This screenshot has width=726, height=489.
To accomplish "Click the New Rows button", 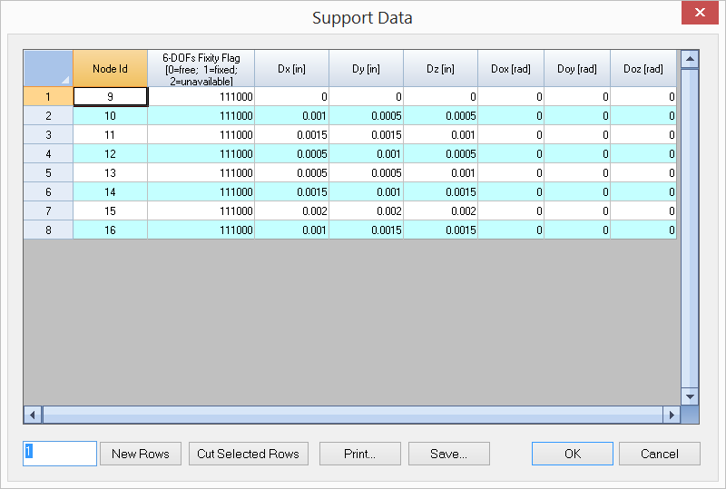I will (x=141, y=454).
